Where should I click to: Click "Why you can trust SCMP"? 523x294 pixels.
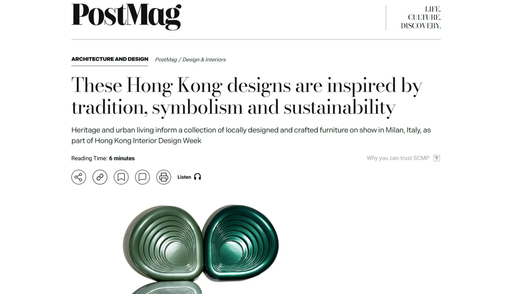(398, 158)
